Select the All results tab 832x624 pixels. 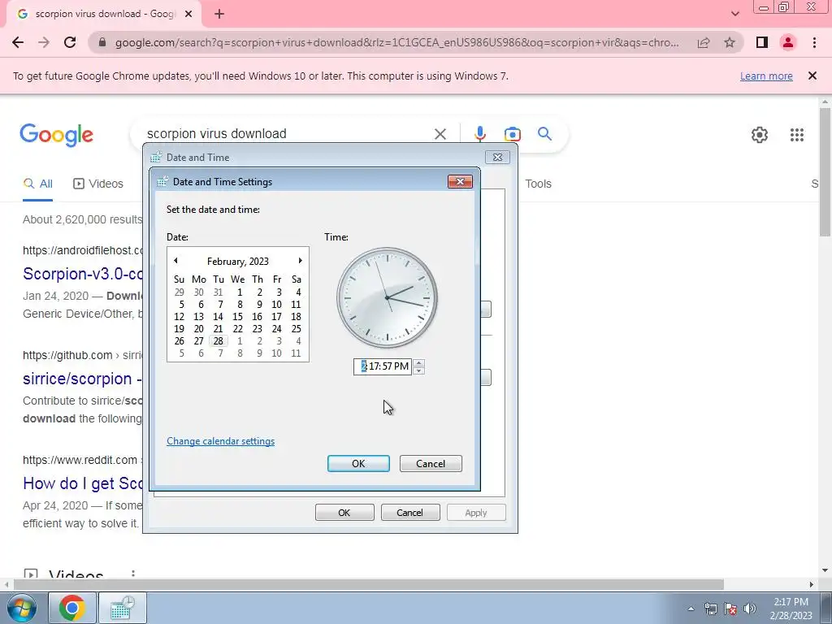[37, 184]
